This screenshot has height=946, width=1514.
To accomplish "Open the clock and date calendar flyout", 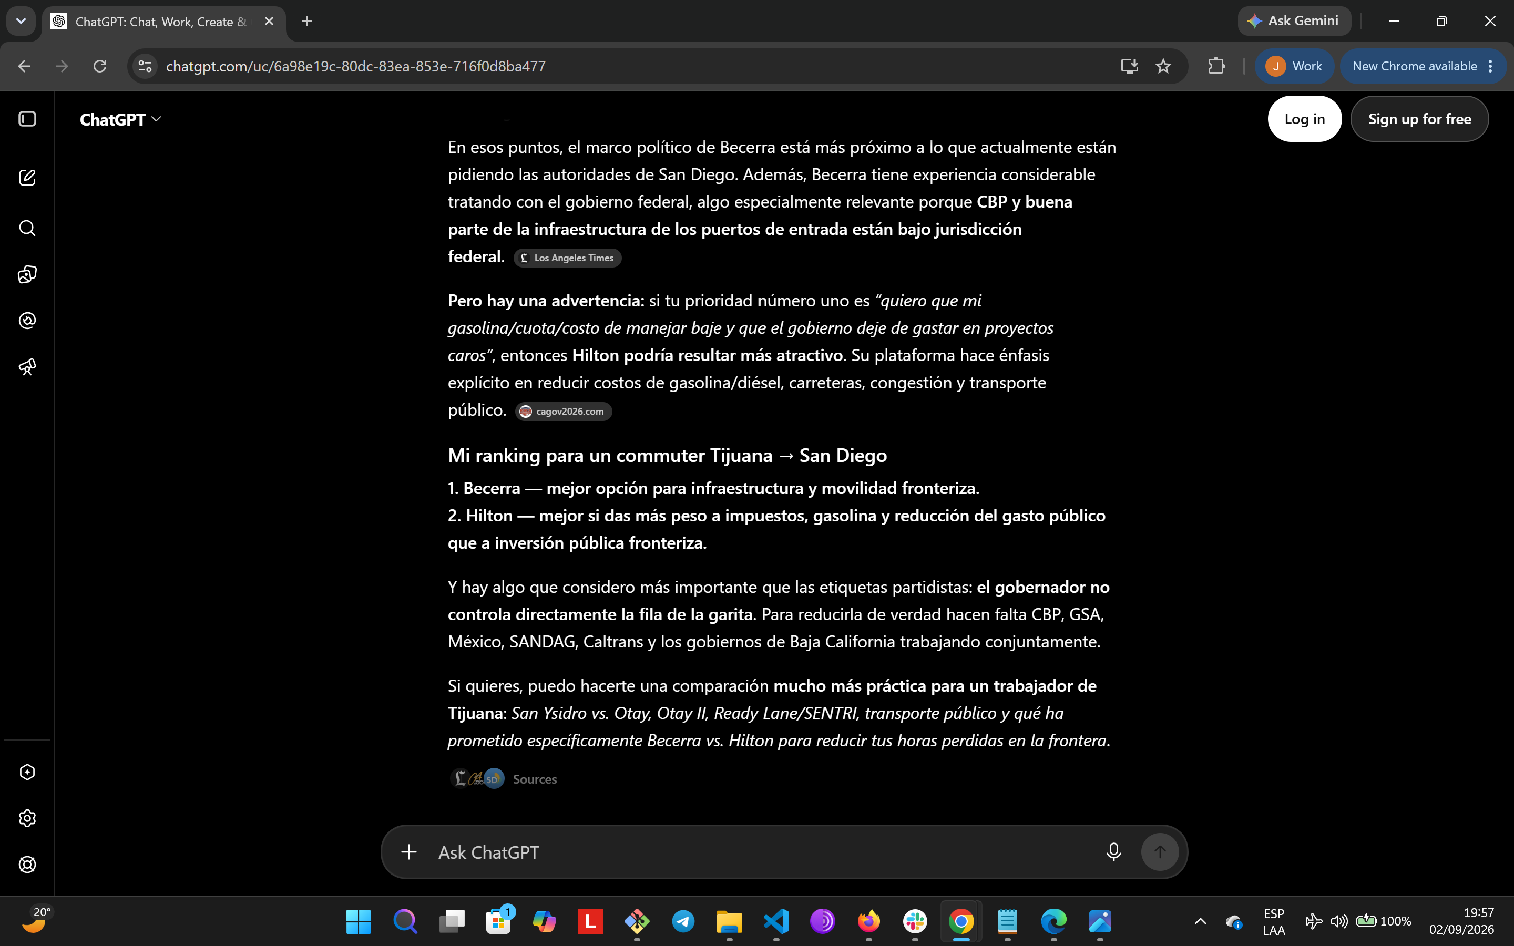I will pos(1461,922).
